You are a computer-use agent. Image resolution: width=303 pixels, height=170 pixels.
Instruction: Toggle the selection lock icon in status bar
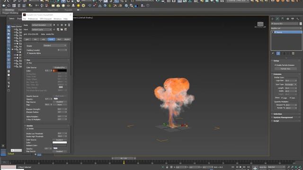pyautogui.click(x=167, y=167)
